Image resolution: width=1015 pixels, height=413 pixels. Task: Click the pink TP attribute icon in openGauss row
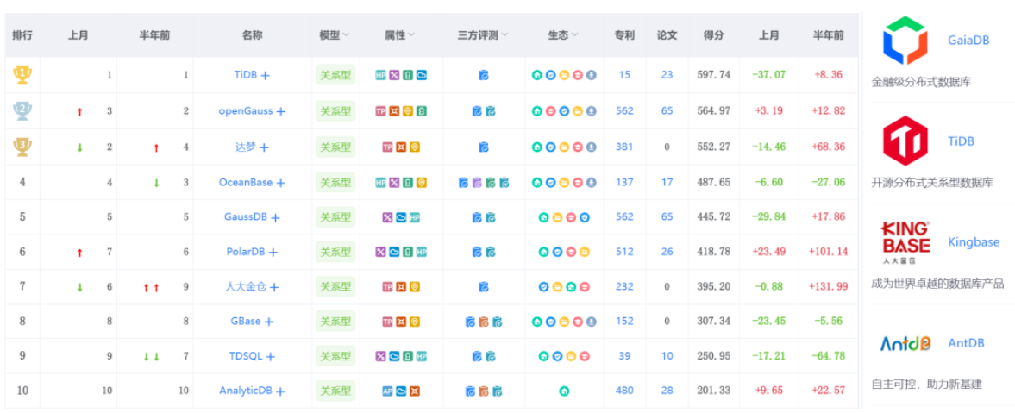(x=380, y=111)
